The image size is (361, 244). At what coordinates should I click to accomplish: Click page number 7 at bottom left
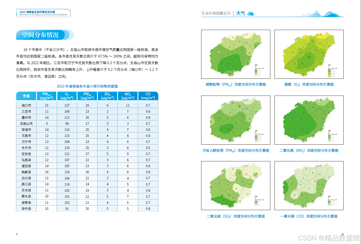coord(17,234)
